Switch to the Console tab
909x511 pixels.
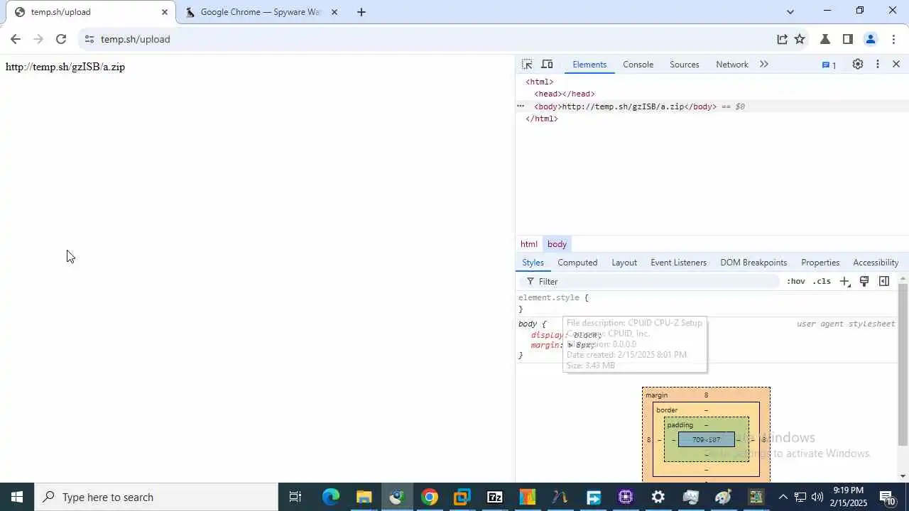pos(638,65)
